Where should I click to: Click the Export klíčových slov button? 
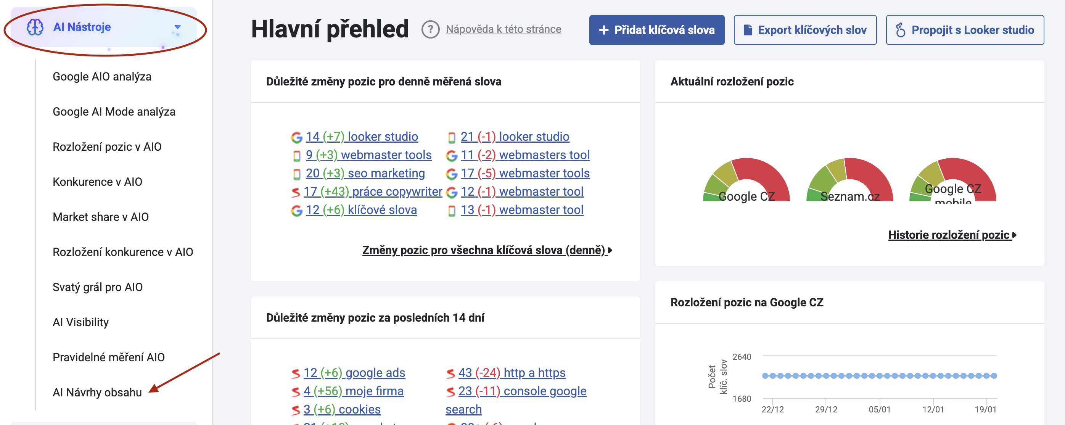pos(804,30)
